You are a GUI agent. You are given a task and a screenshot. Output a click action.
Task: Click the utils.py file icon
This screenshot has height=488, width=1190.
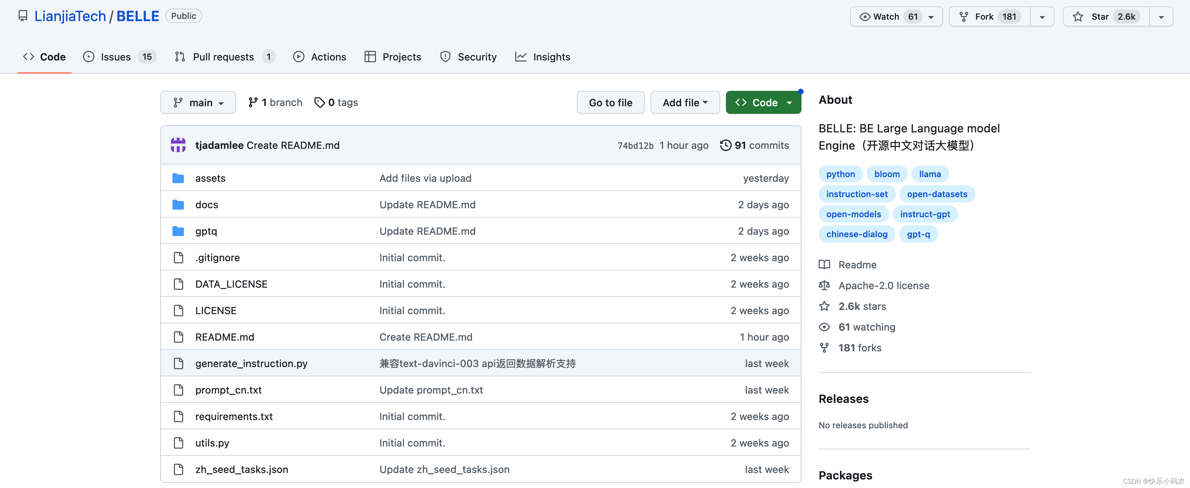point(178,443)
